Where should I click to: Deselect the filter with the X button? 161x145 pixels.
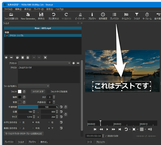coord(45,58)
